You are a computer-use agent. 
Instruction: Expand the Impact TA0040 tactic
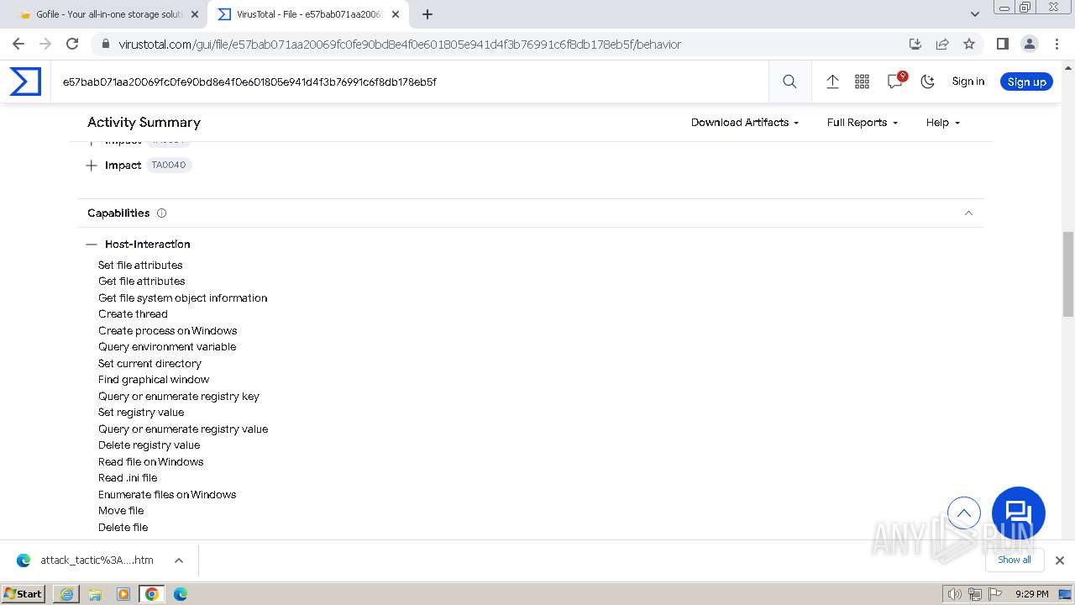92,166
